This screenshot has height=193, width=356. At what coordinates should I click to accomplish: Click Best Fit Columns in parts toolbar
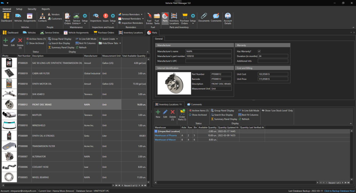click(85, 43)
